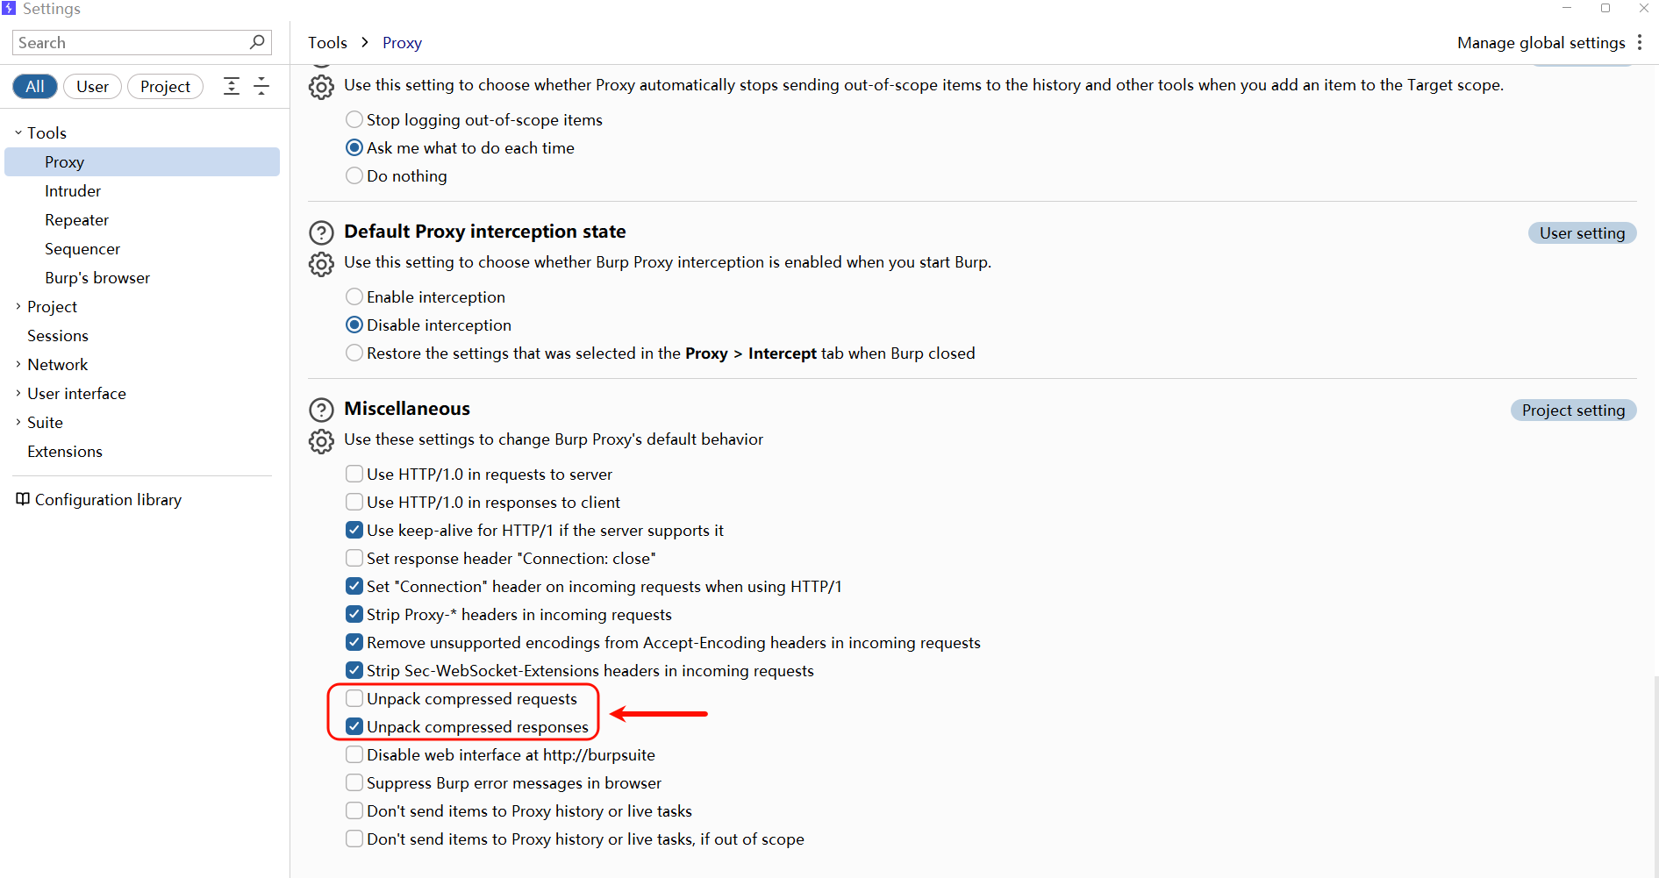
Task: Open help for Default Proxy interception state
Action: (322, 232)
